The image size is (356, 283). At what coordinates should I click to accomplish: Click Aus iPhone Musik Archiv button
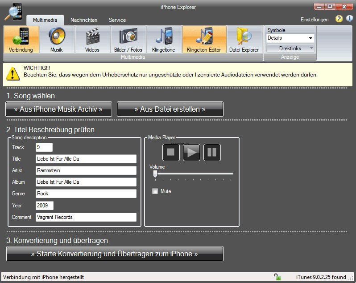[x=58, y=109]
